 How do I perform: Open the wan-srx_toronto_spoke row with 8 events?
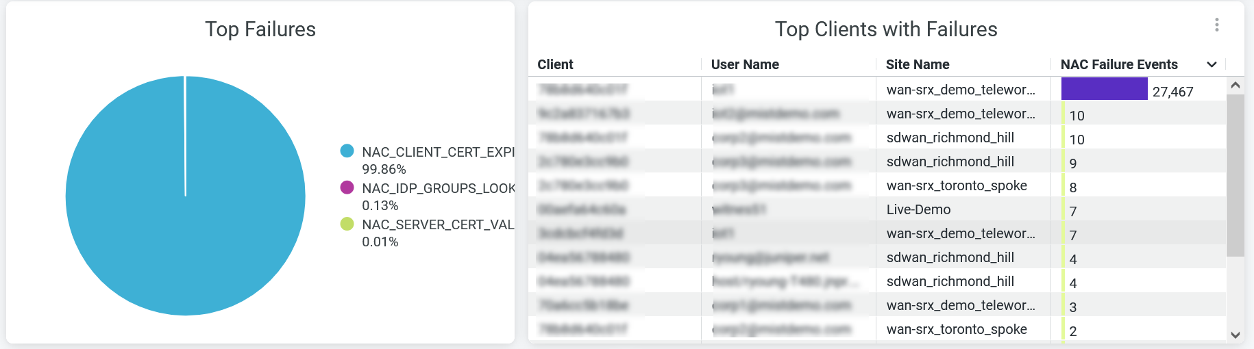tap(956, 185)
